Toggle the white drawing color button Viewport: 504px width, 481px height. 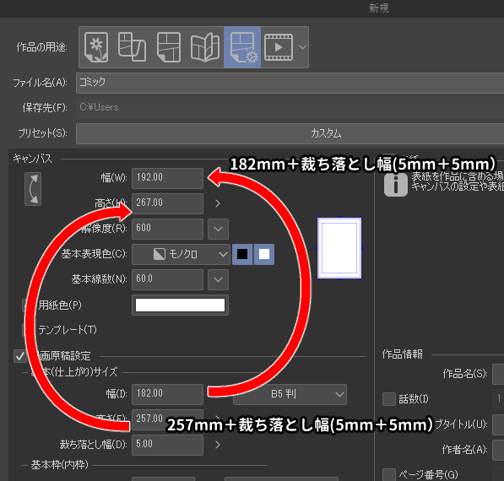tap(264, 254)
